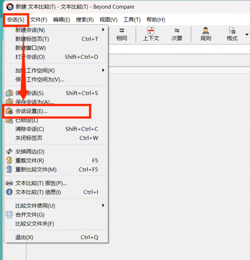Screen dimensions: 250x260
Task: Click the 相同 toolbar icon
Action: [x=122, y=35]
